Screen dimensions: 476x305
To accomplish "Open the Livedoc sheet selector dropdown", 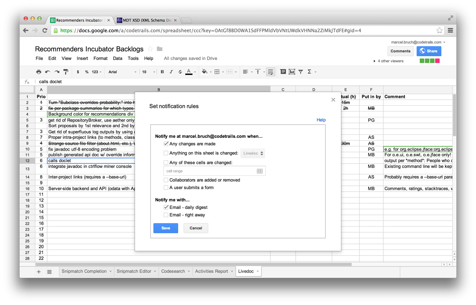I will (253, 153).
